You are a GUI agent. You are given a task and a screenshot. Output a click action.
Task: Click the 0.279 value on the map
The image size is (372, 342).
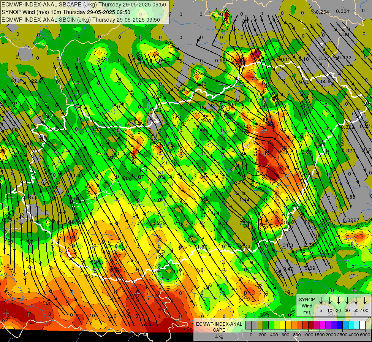(159, 223)
